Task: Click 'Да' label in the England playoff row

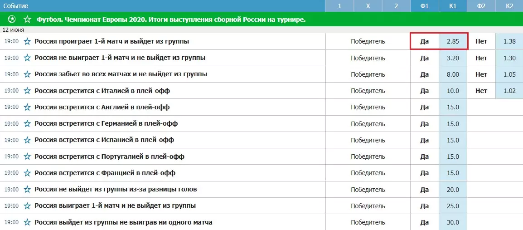Action: 425,107
